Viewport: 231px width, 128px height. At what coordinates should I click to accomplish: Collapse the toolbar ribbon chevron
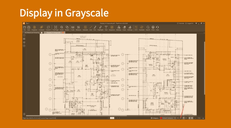[204, 33]
